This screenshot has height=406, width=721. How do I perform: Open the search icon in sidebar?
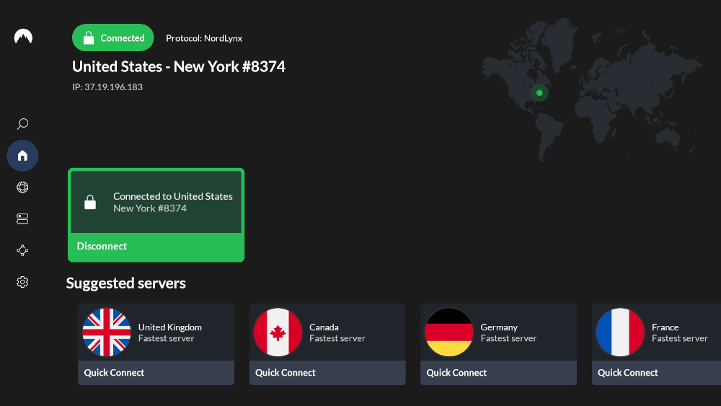coord(22,124)
